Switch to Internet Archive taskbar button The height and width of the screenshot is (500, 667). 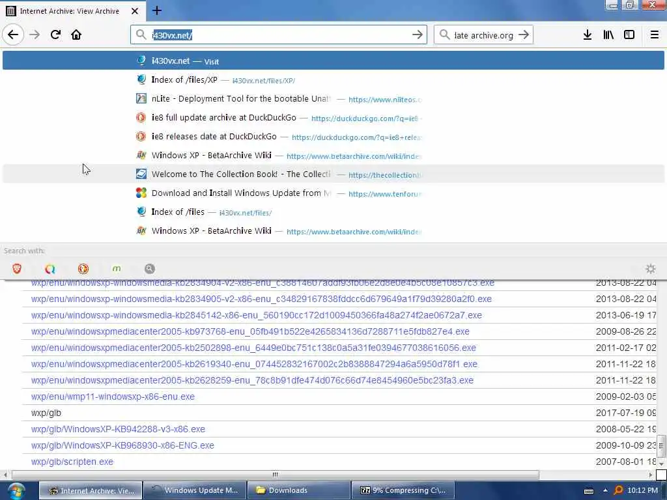(x=91, y=490)
